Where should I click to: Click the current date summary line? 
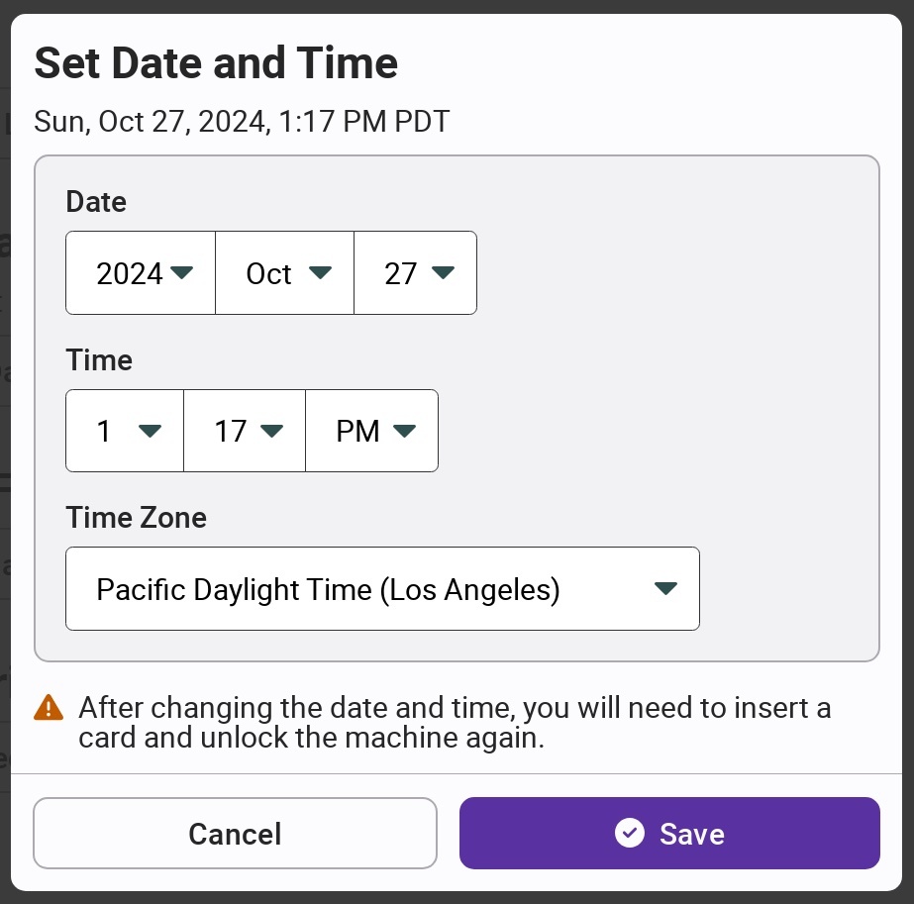pyautogui.click(x=242, y=122)
